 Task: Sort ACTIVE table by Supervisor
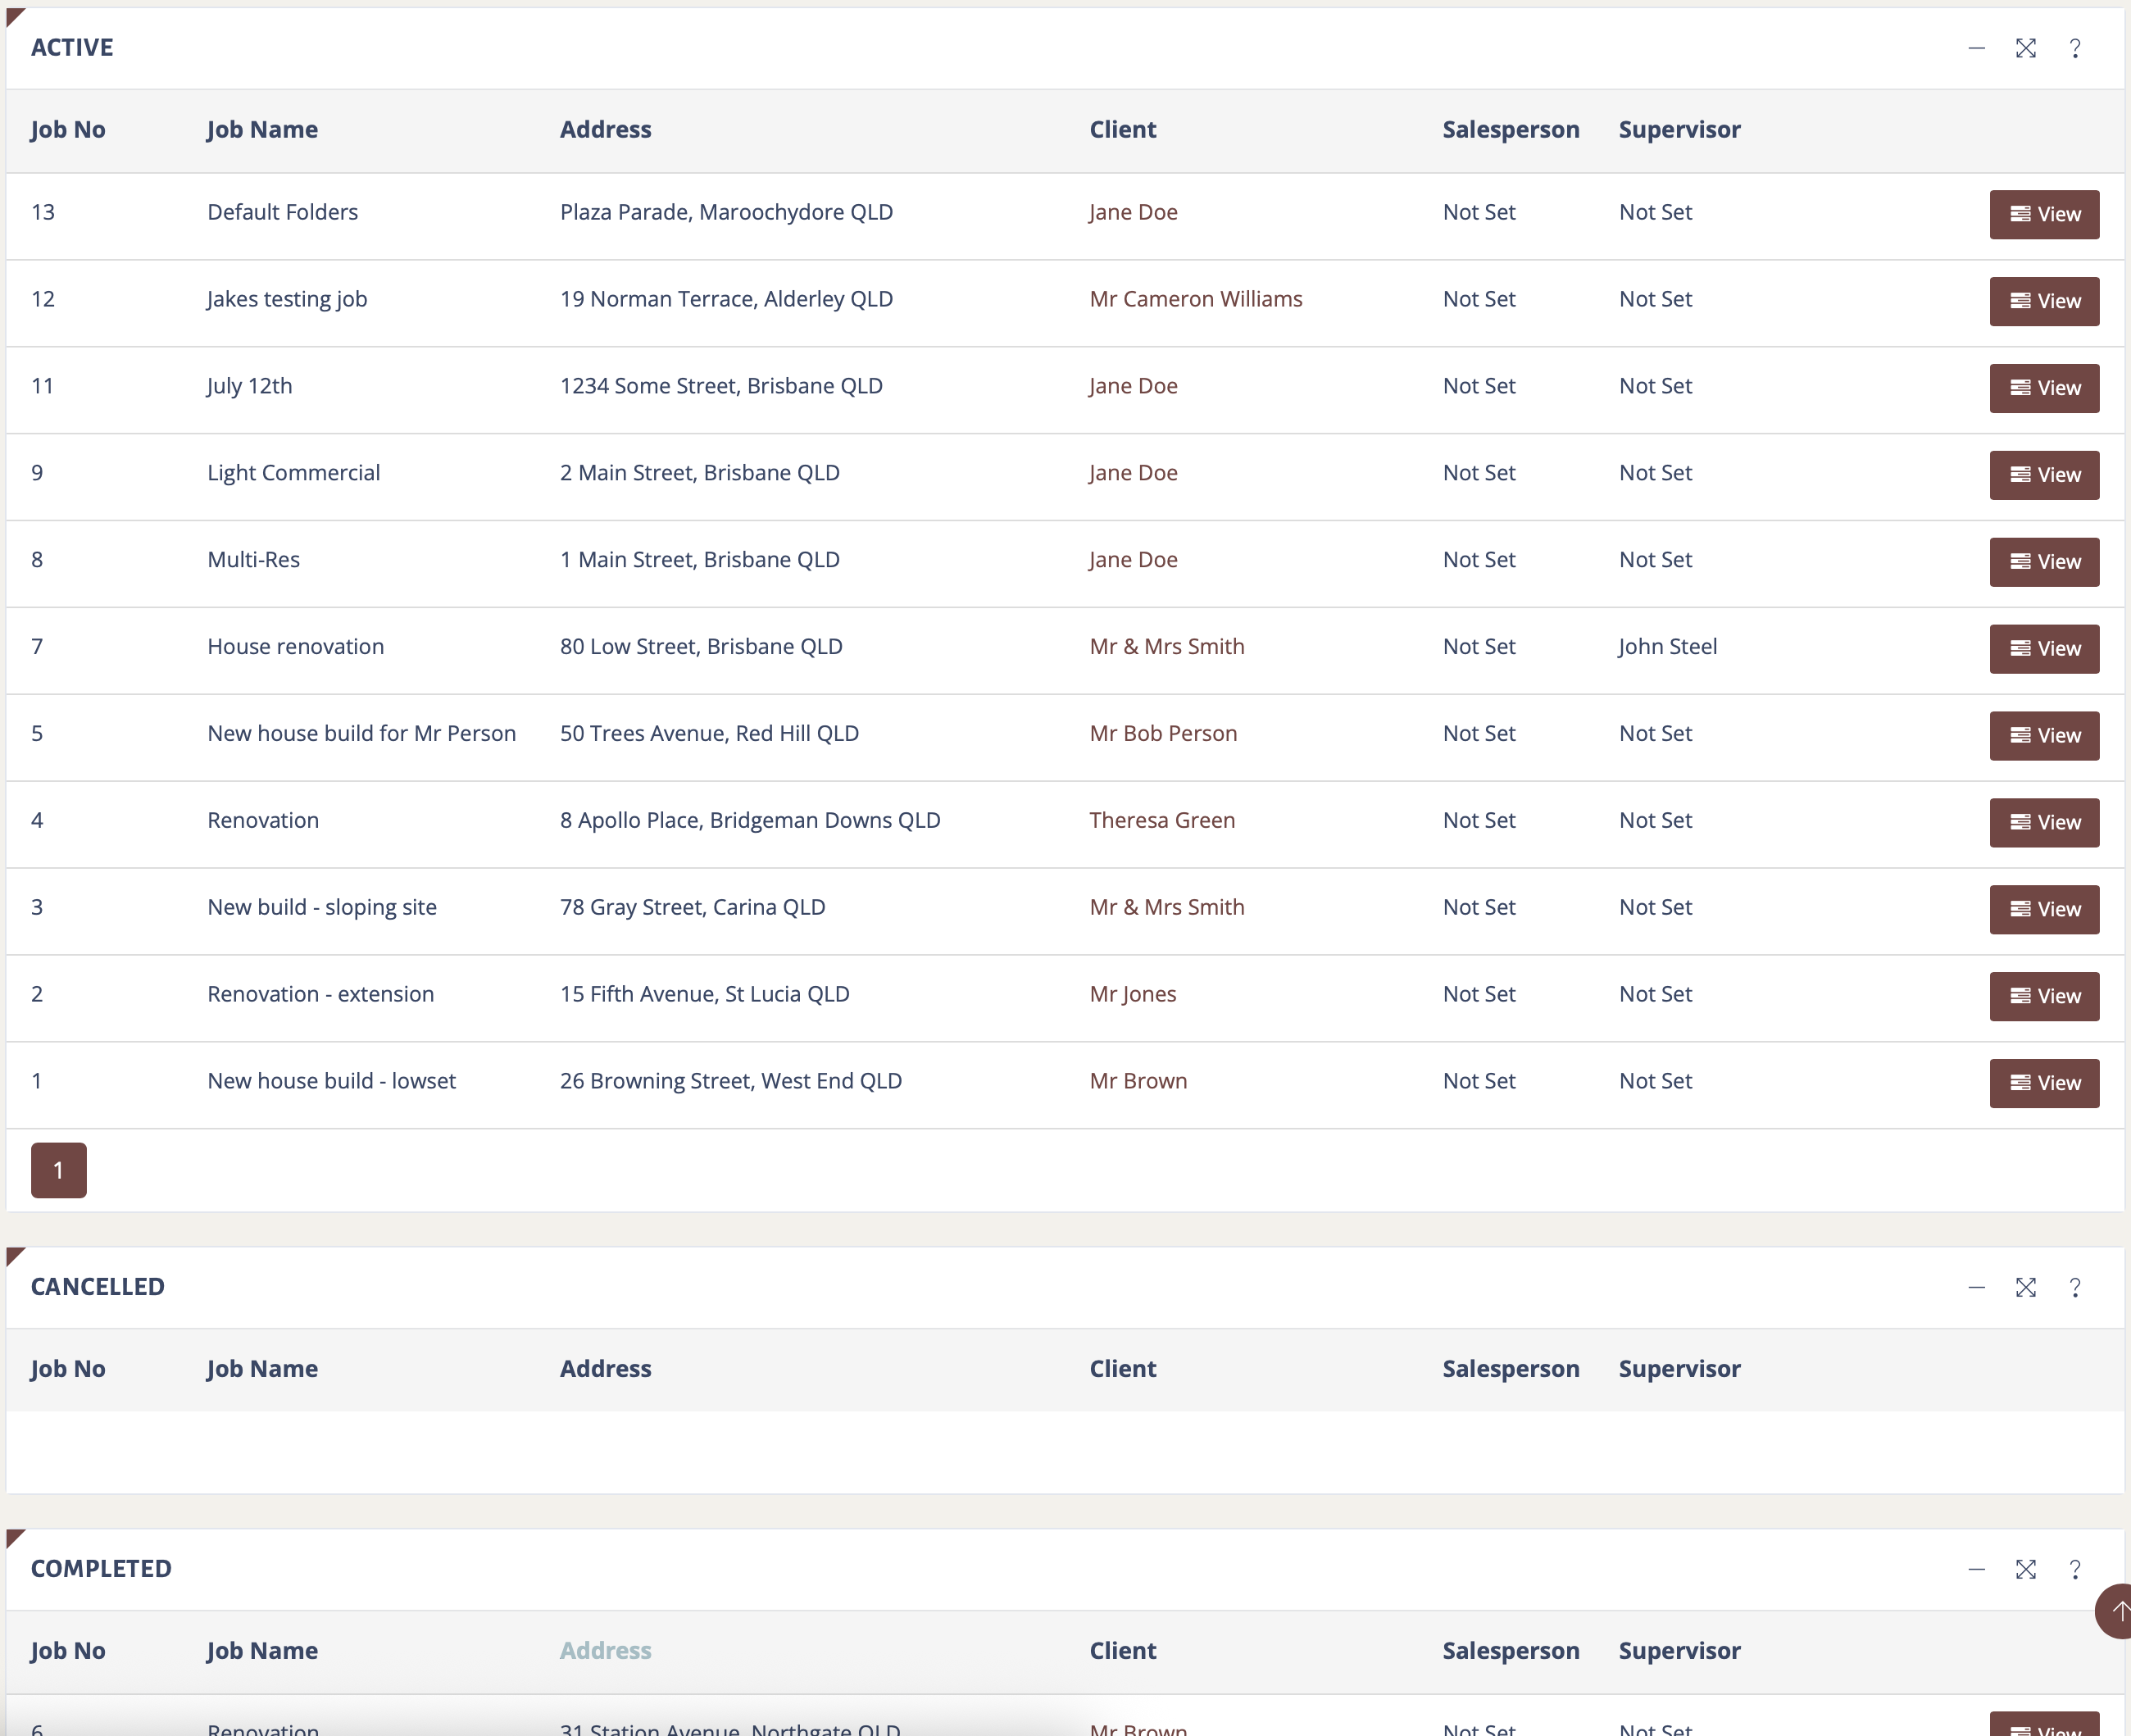1679,130
